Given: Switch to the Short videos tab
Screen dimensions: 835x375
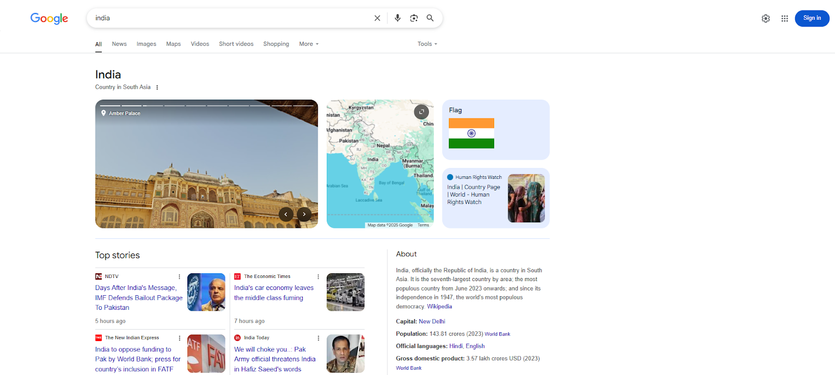Looking at the screenshot, I should [x=236, y=44].
